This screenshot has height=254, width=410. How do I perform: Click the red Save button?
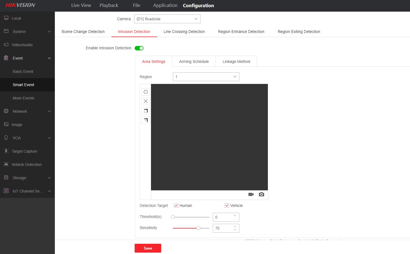click(148, 248)
